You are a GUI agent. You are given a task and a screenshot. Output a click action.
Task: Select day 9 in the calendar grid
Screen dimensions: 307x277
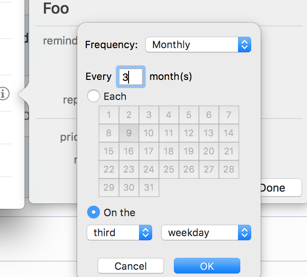(129, 133)
